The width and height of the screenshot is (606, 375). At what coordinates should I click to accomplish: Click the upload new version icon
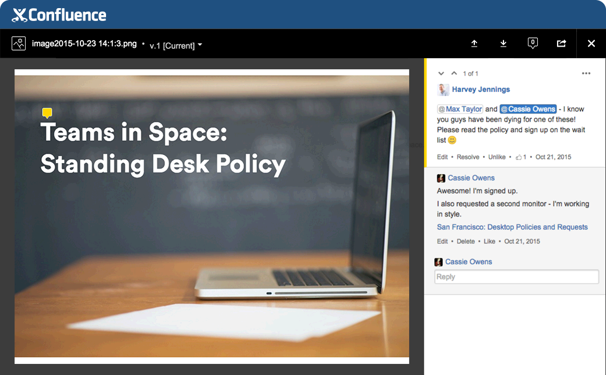pos(474,44)
